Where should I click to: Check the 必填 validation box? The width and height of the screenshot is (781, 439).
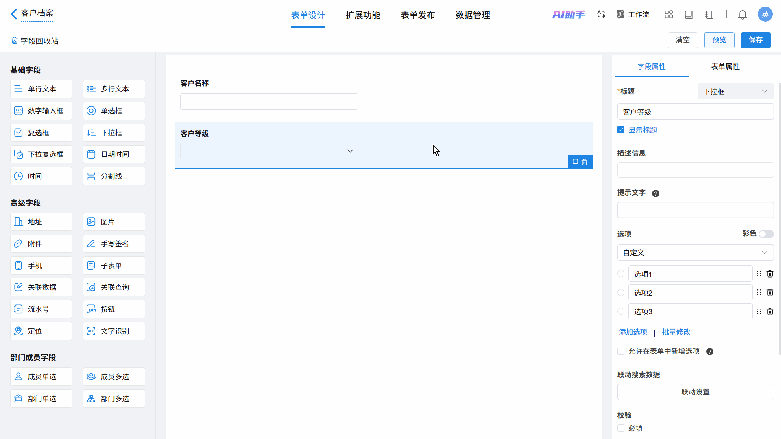pos(621,428)
